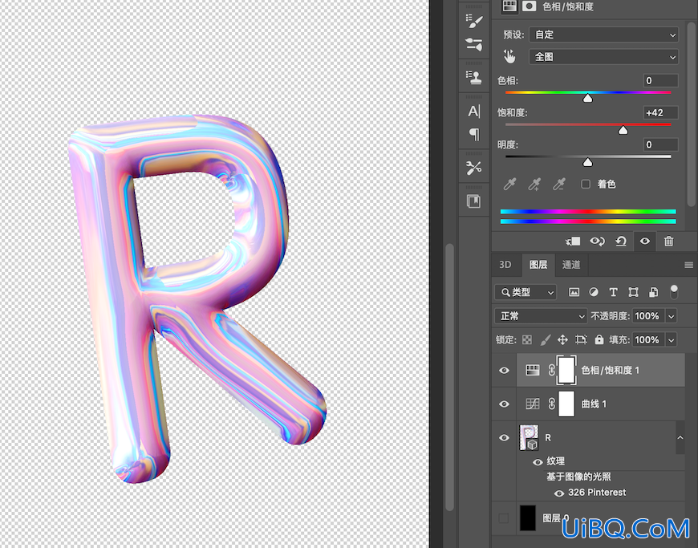This screenshot has width=698, height=548.
Task: Click the view previous state icon
Action: (x=597, y=242)
